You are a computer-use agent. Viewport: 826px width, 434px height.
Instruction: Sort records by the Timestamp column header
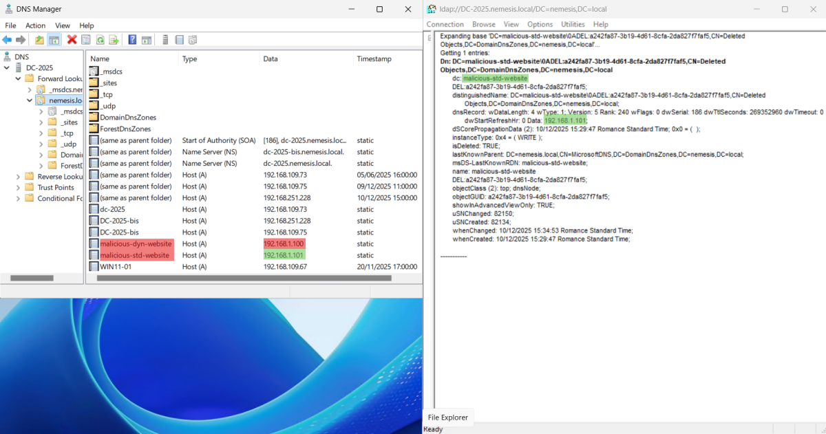374,58
